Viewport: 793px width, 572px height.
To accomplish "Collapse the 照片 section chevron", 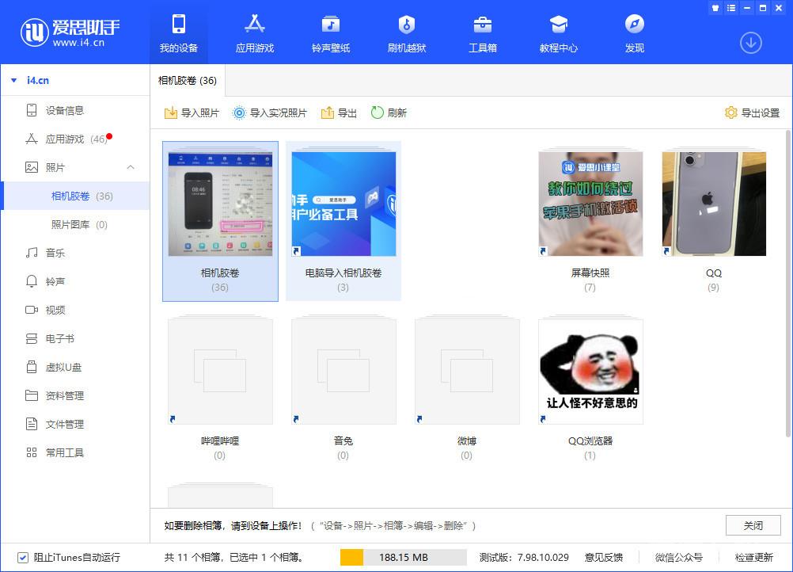I will coord(131,167).
